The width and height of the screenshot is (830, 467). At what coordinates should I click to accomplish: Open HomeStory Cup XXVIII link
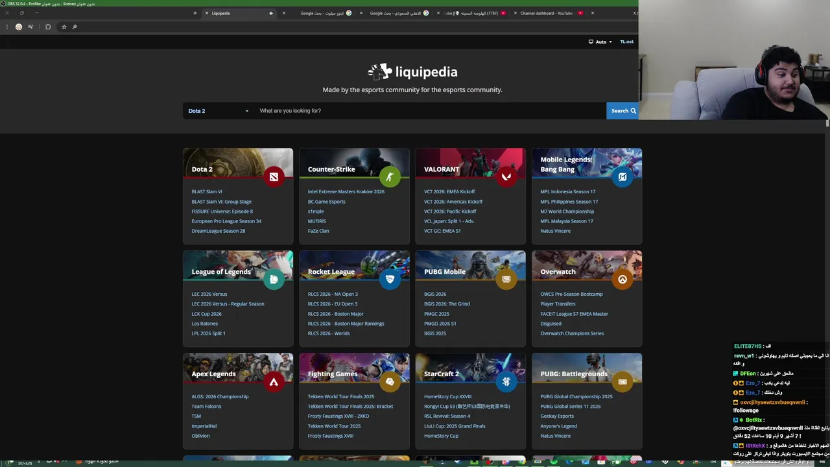(x=447, y=396)
